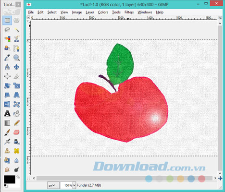Open the Colors menu
Image resolution: width=225 pixels, height=192 pixels.
103,12
